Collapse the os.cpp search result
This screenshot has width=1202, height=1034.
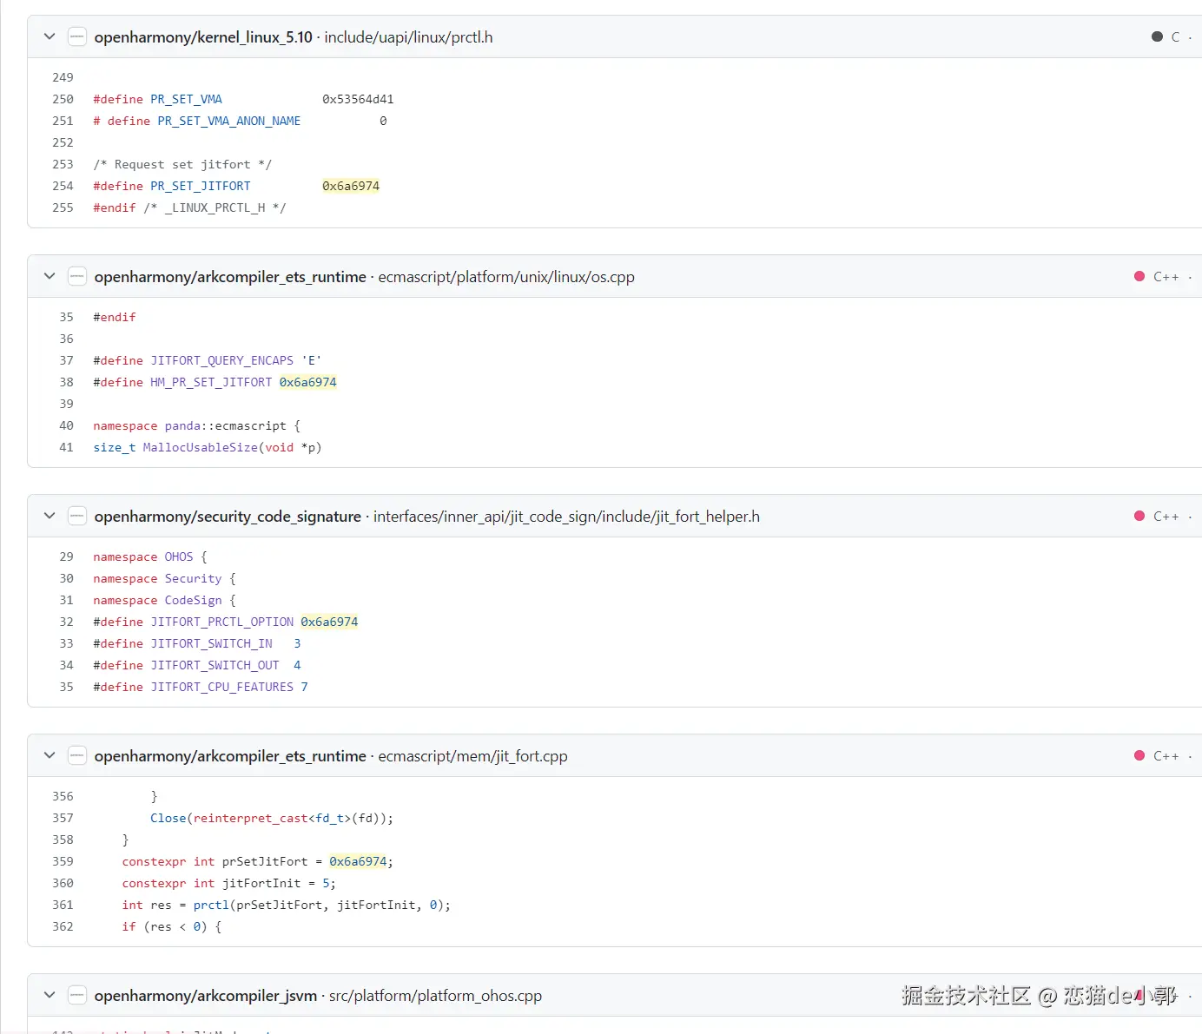pyautogui.click(x=50, y=276)
